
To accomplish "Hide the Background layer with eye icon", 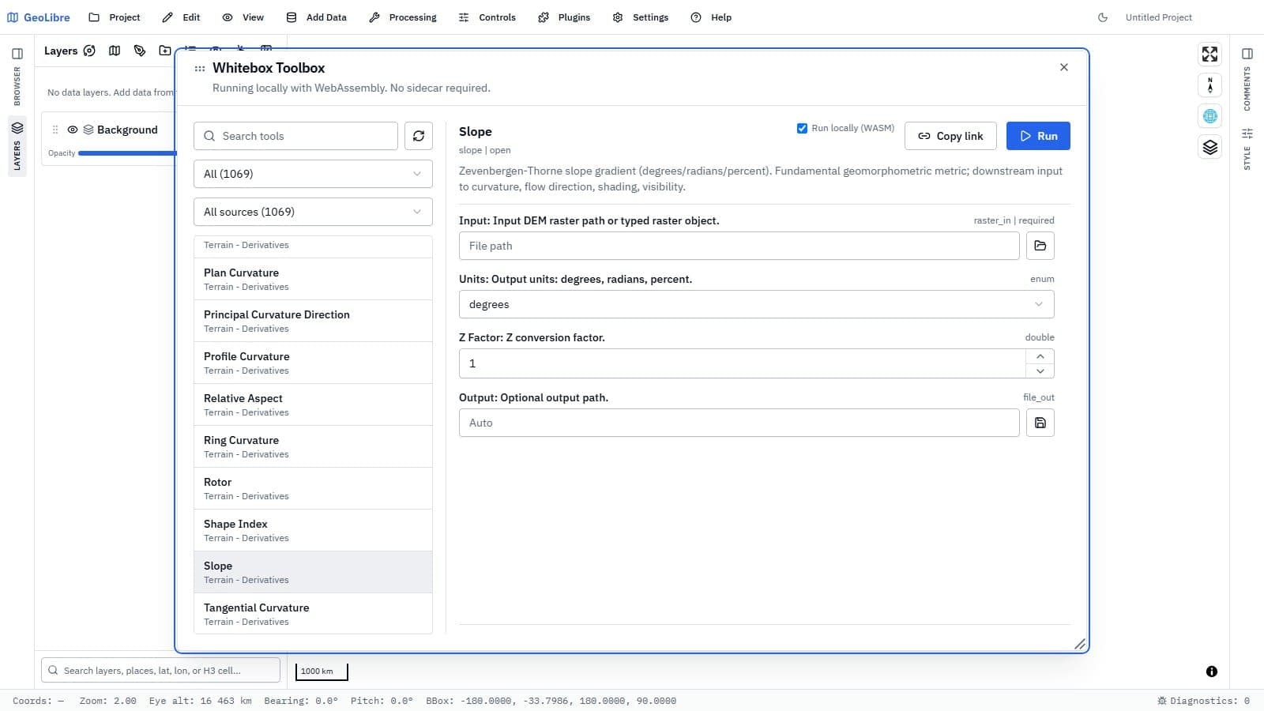I will (73, 130).
